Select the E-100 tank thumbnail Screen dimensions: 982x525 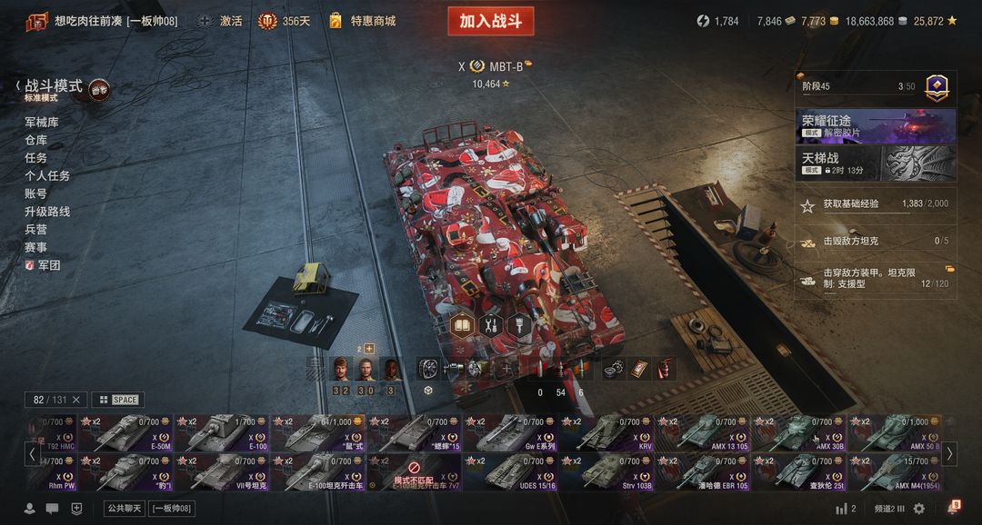tap(223, 433)
